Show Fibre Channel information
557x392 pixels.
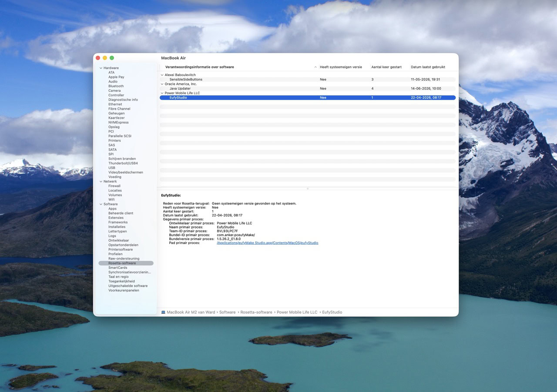click(119, 109)
